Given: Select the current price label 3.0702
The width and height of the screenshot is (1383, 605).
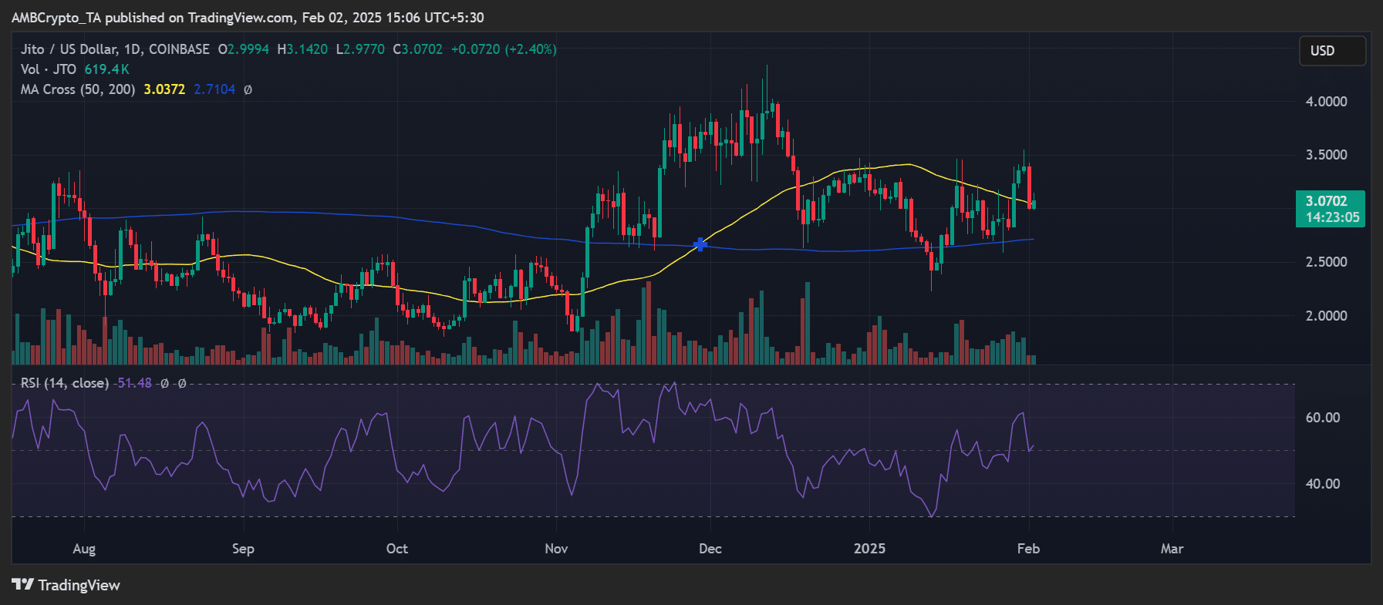Looking at the screenshot, I should [1326, 201].
